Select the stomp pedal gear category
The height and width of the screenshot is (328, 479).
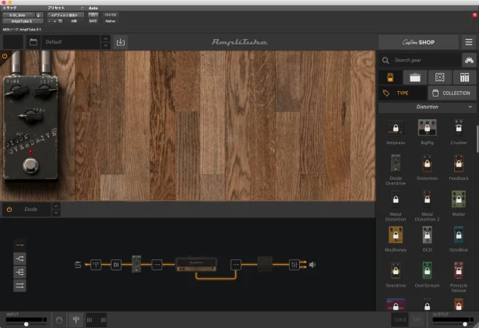tap(390, 77)
